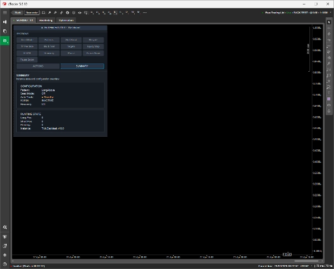Viewport: 334px width, 269px height.
Task: Open the Targets section
Action: tap(71, 46)
